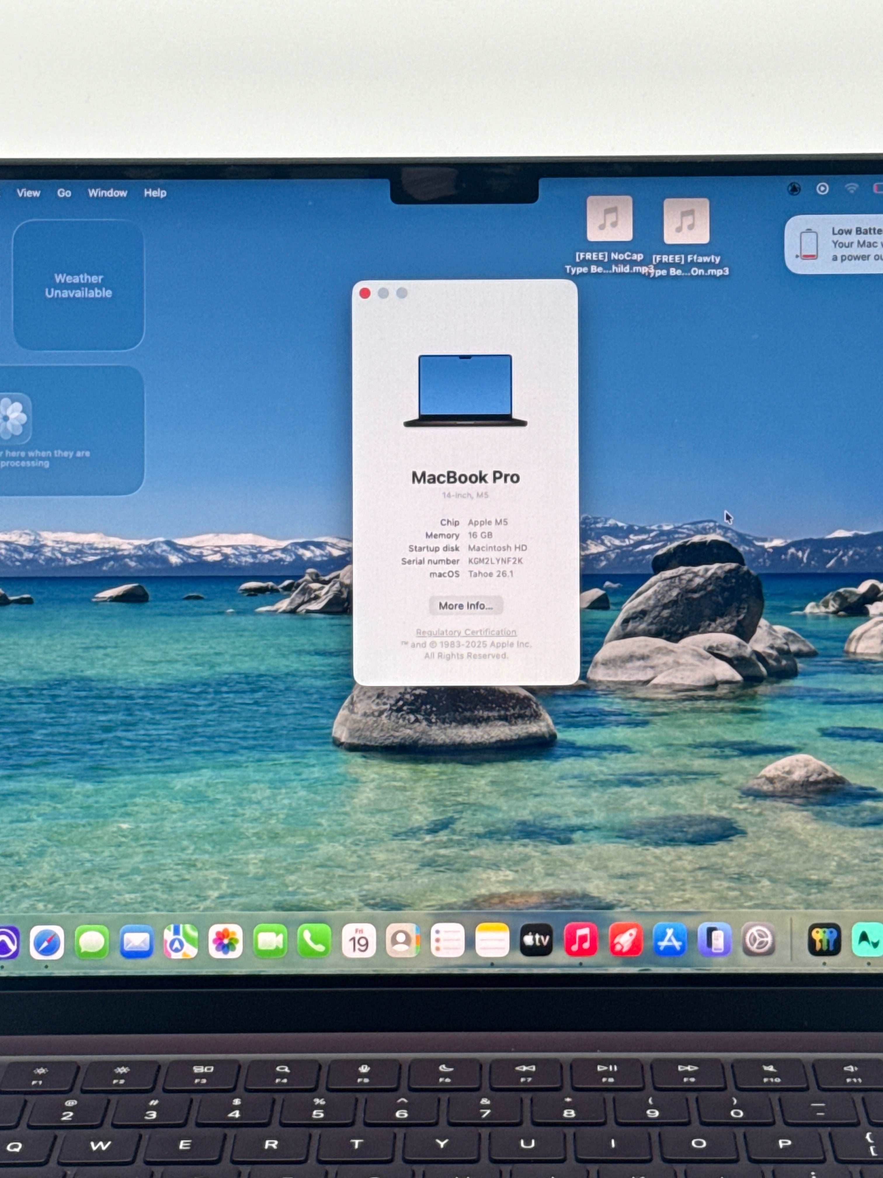This screenshot has height=1178, width=883.
Task: Click the Photos widget on desktop
Action: coord(72,430)
